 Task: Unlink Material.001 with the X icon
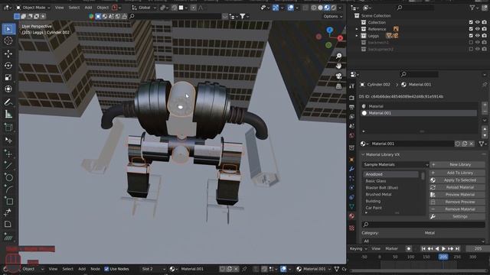pyautogui.click(x=472, y=144)
